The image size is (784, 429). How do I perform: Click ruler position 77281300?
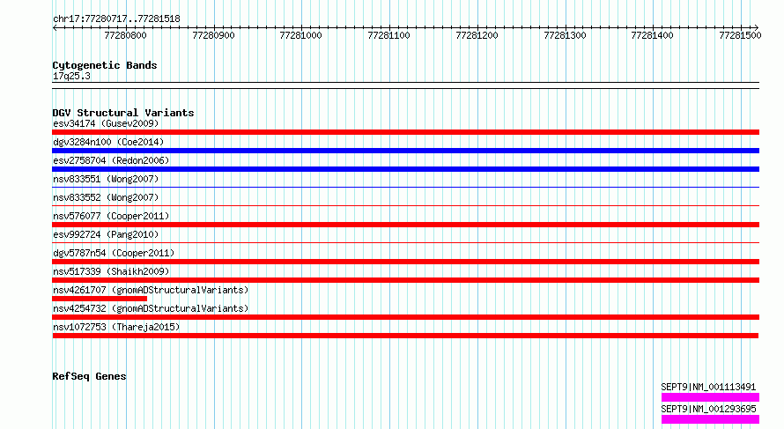565,35
